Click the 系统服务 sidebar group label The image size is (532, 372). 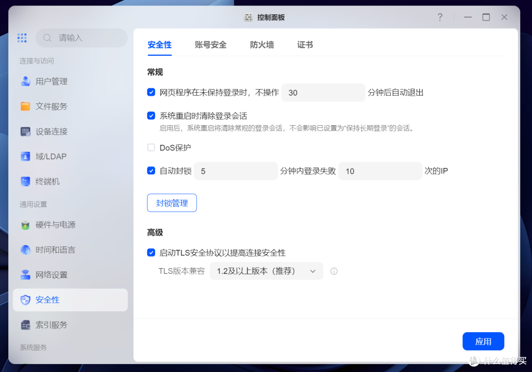coord(33,347)
